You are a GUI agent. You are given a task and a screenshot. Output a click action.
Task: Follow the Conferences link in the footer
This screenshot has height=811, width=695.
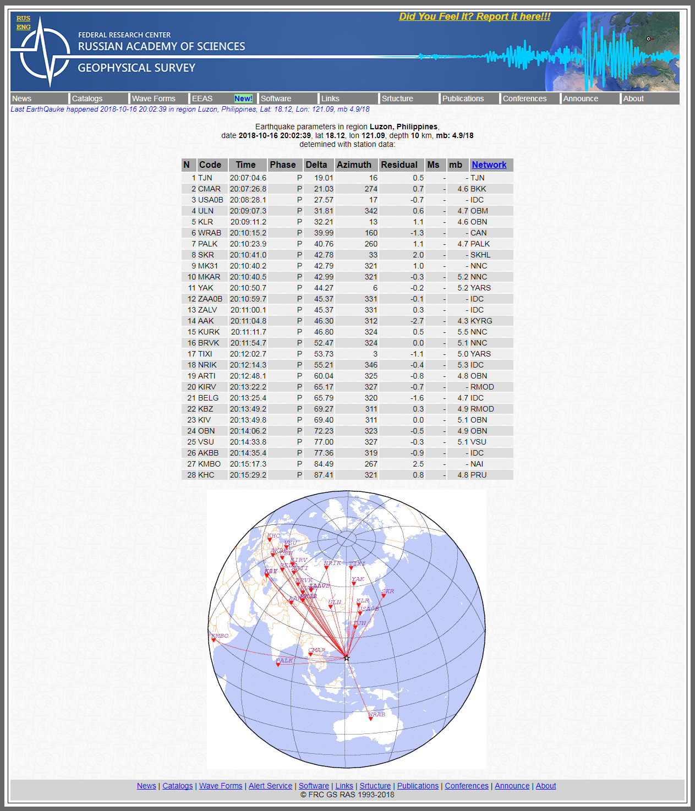tap(467, 786)
